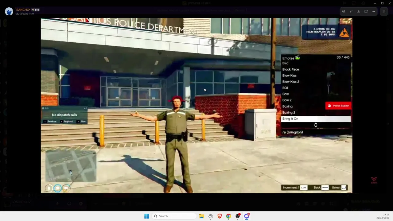Click the L. Alt increment key hint

click(304, 188)
